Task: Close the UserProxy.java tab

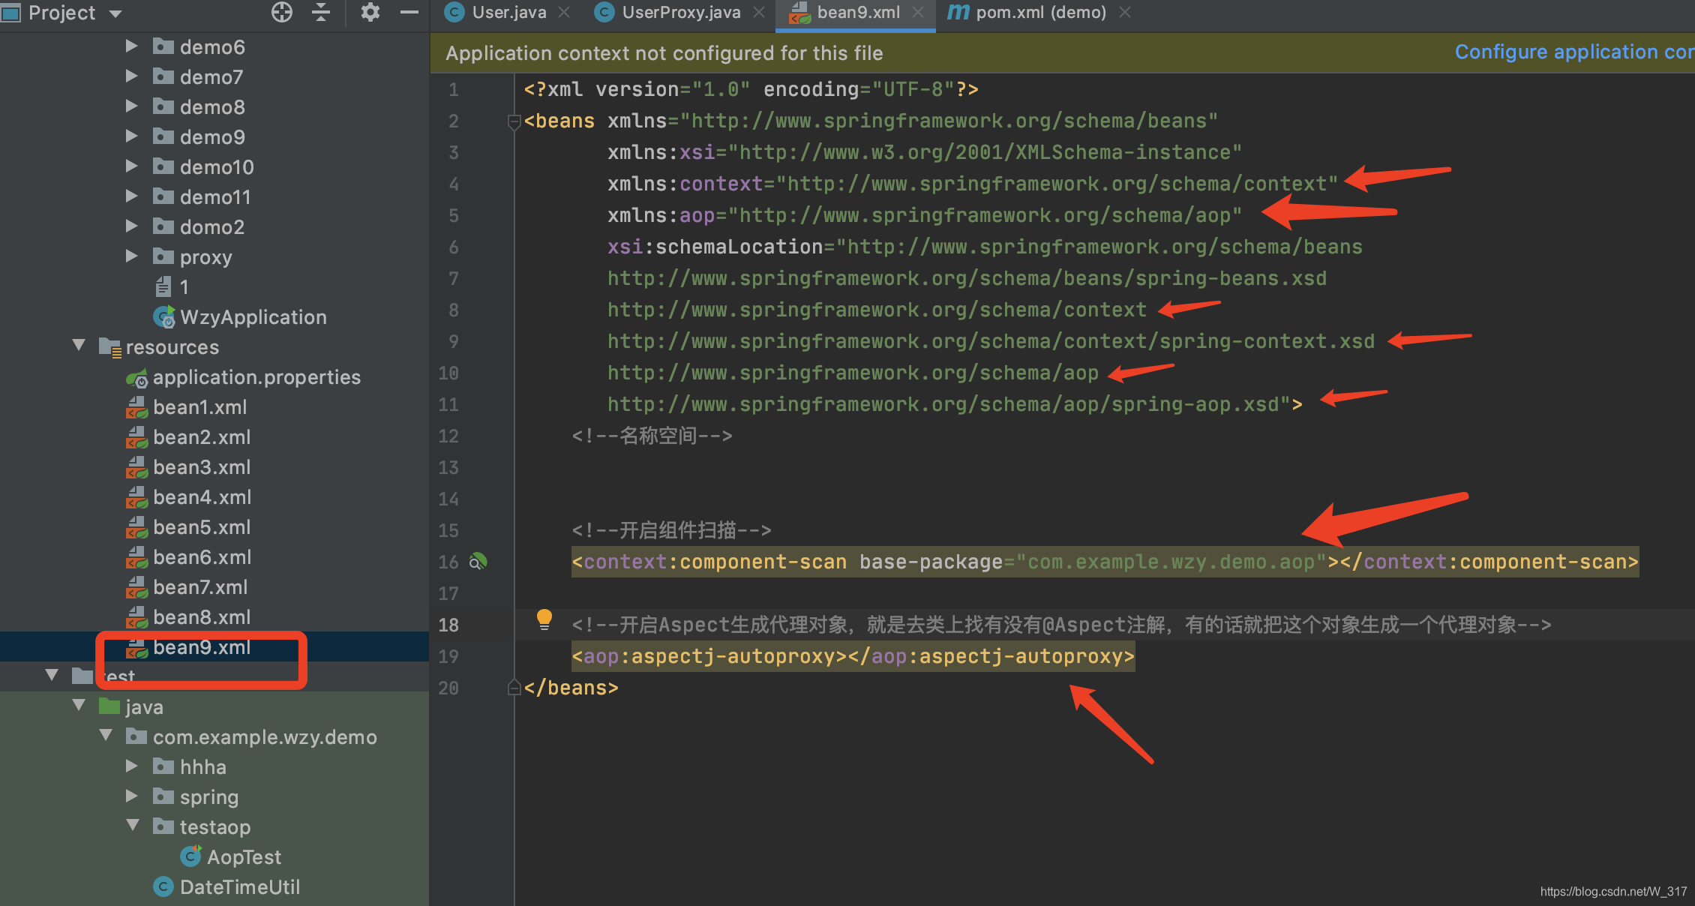Action: coord(759,13)
